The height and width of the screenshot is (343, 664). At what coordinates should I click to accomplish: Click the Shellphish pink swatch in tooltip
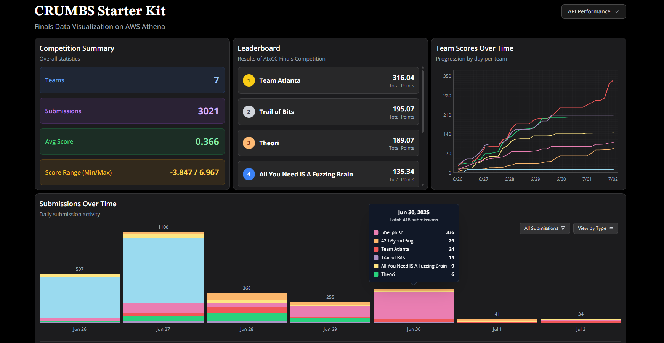tap(376, 232)
